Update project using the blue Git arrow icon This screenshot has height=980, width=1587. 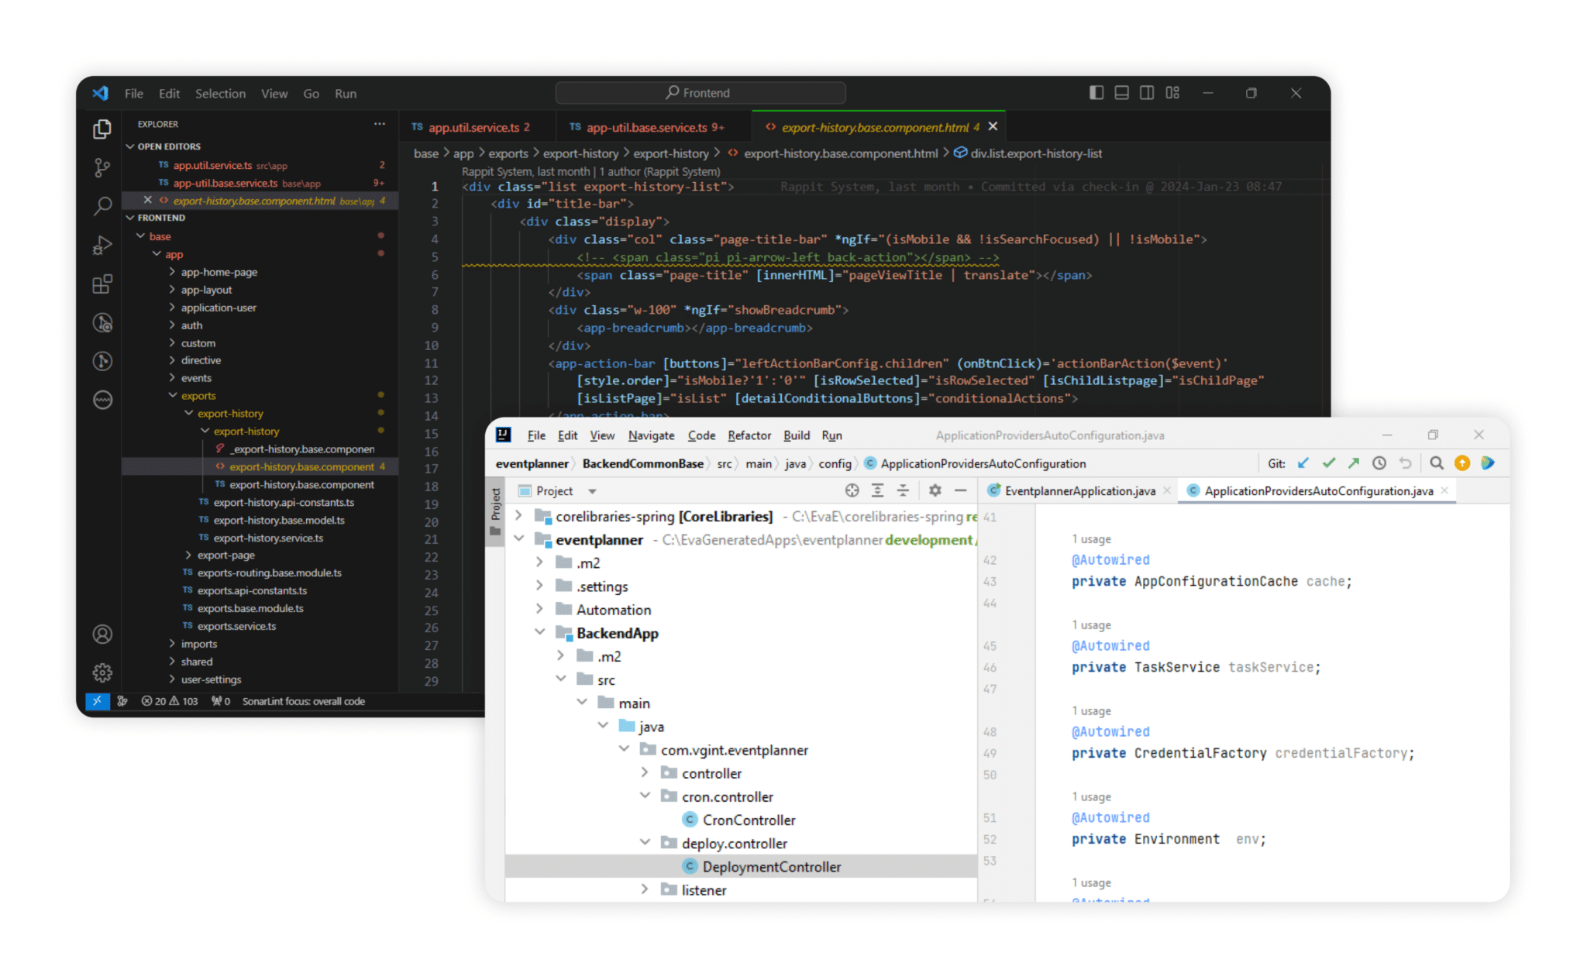click(x=1303, y=462)
